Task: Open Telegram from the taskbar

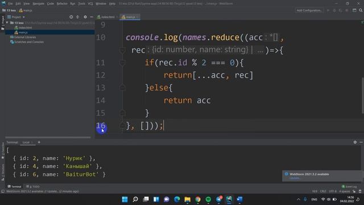Action: click(218, 199)
